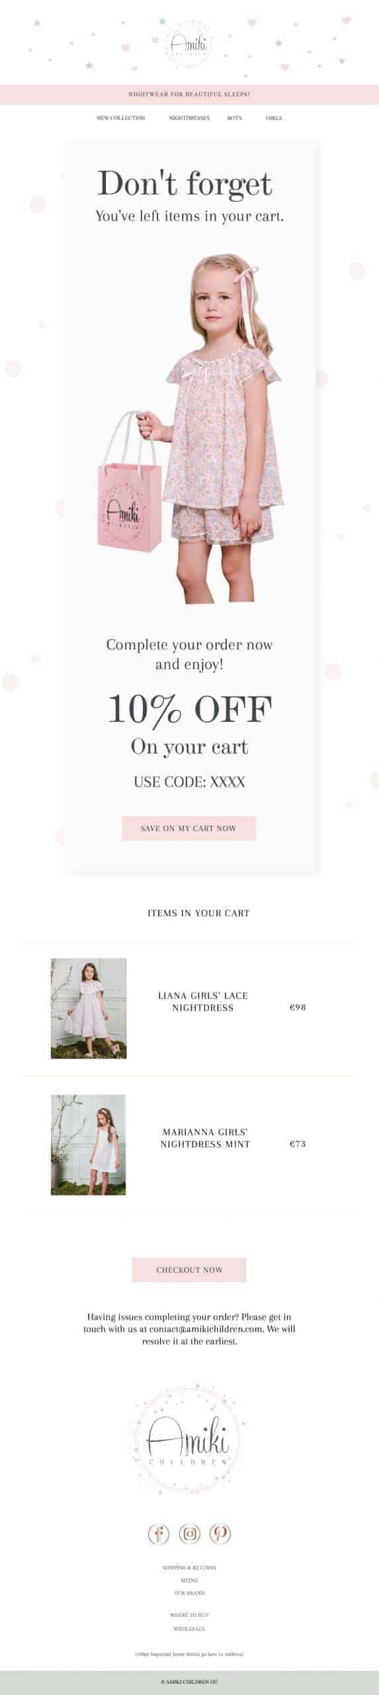Open the Nightdresses menu item
This screenshot has width=379, height=1695.
[189, 118]
